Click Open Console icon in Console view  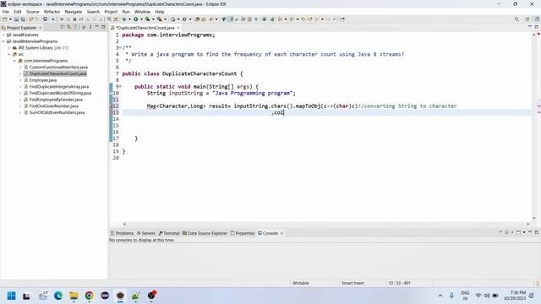[x=518, y=232]
